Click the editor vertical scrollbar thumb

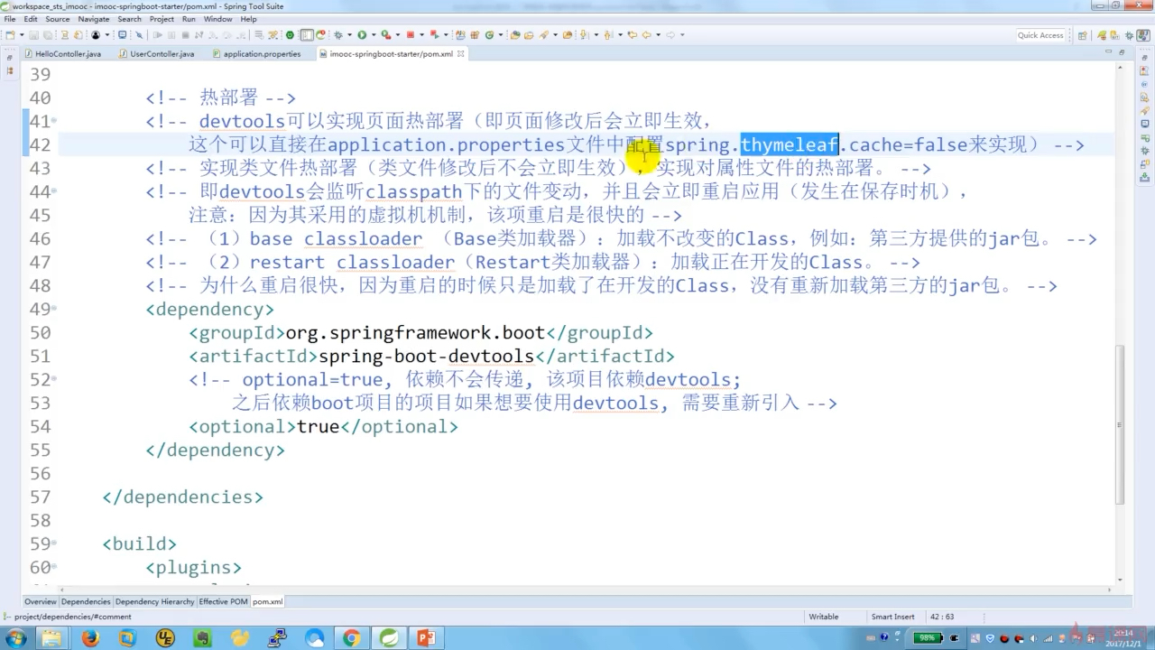pyautogui.click(x=1121, y=424)
